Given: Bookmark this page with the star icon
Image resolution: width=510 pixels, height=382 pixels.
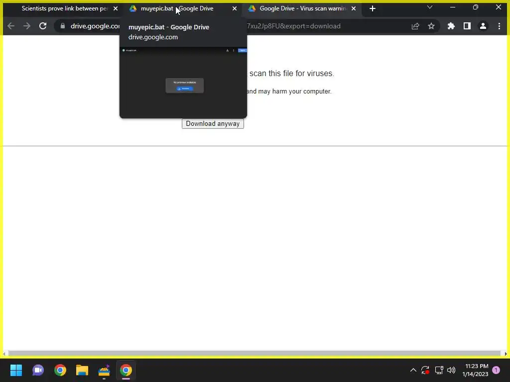Looking at the screenshot, I should click(431, 26).
